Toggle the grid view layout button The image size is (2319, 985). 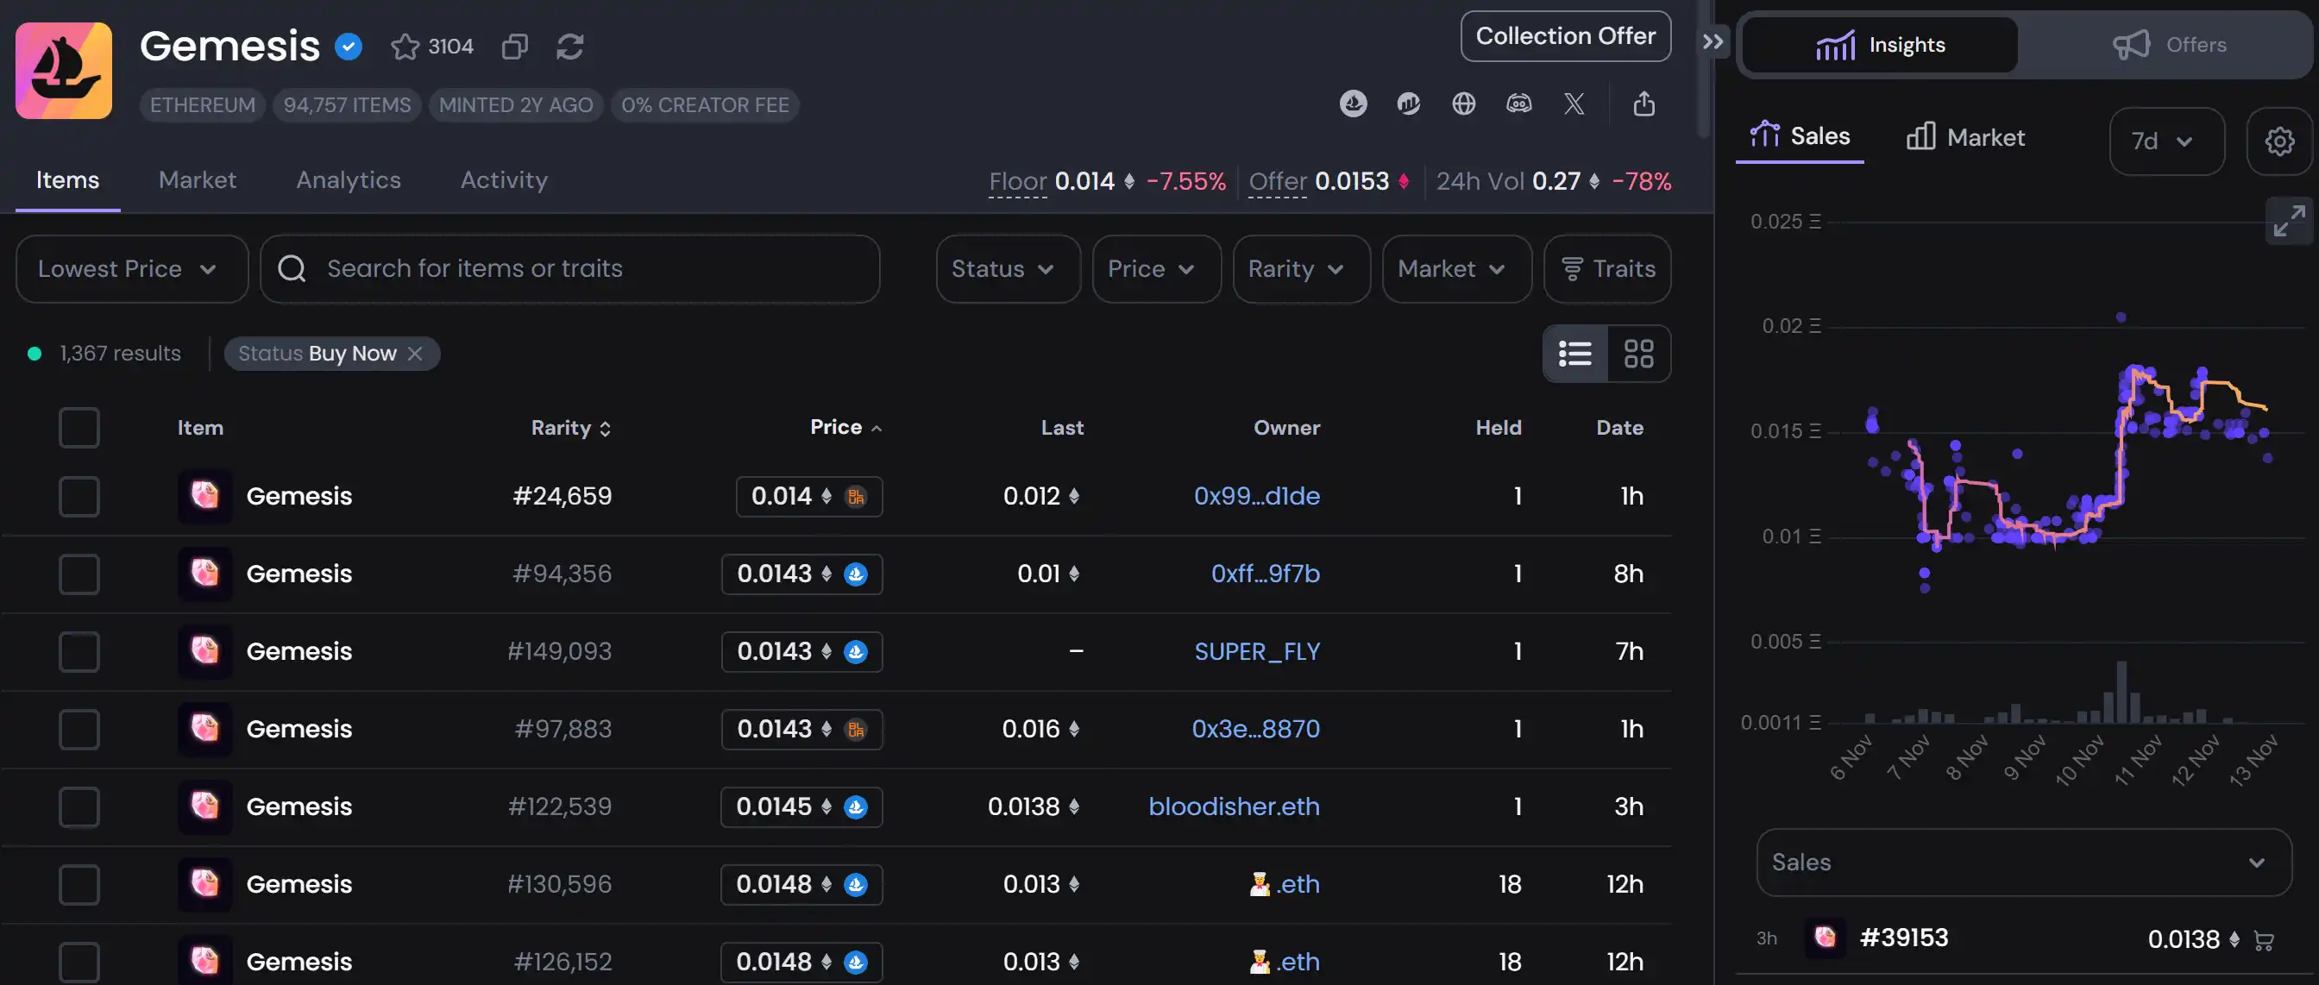pyautogui.click(x=1640, y=352)
